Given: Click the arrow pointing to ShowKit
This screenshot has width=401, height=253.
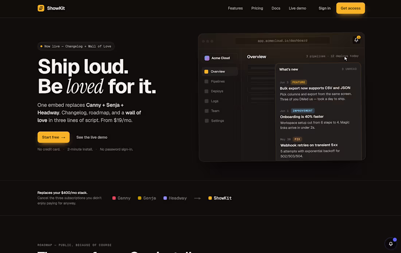Looking at the screenshot, I should [x=198, y=198].
